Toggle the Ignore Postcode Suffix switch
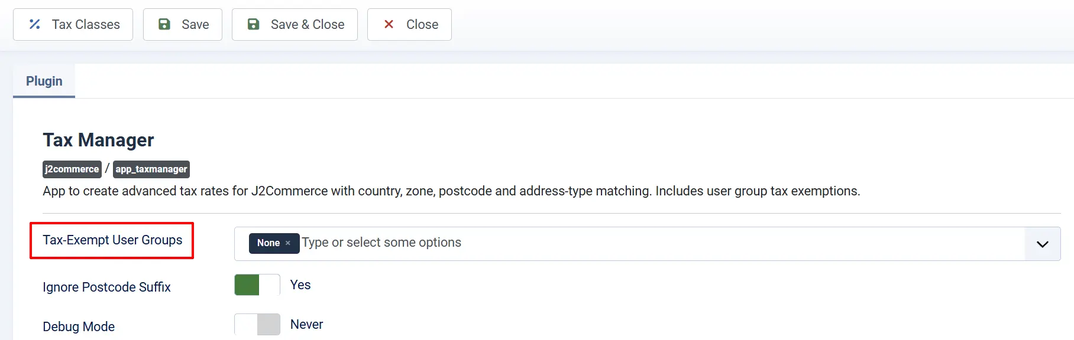The height and width of the screenshot is (340, 1074). tap(257, 285)
